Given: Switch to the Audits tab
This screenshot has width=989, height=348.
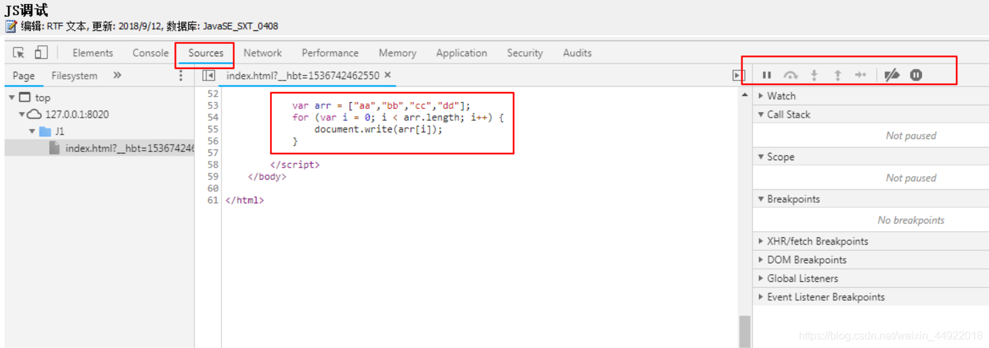Looking at the screenshot, I should pos(577,53).
